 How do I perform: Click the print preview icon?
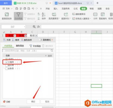coord(29,9)
